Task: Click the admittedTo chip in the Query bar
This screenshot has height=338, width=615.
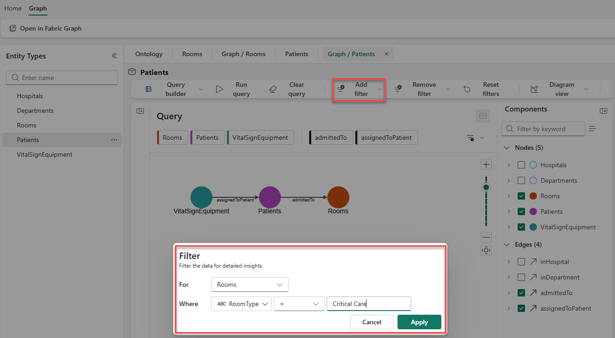Action: pos(331,137)
